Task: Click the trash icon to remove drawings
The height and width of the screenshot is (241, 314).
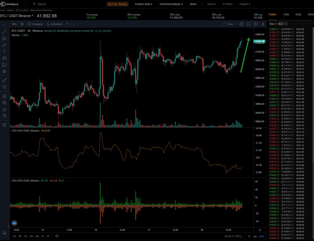Action: (4, 125)
